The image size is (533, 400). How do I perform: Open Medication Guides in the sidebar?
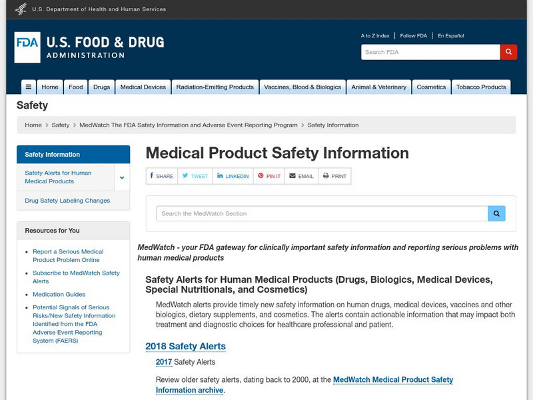[61, 293]
